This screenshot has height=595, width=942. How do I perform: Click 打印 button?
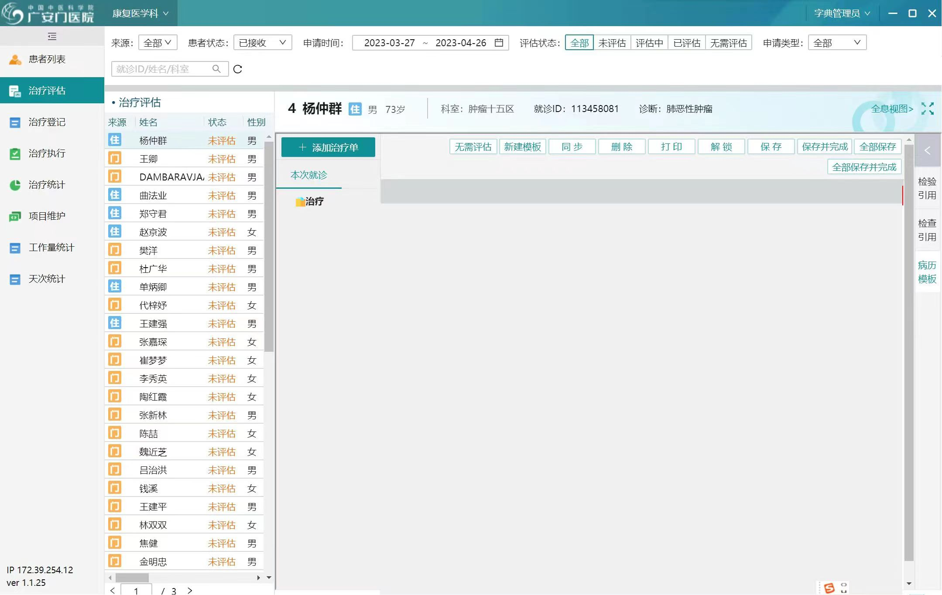pyautogui.click(x=671, y=147)
